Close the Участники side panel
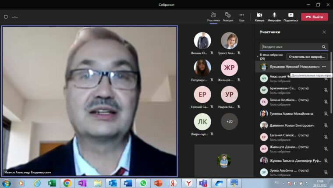 pos(324,32)
